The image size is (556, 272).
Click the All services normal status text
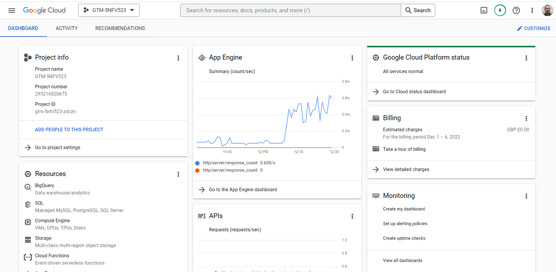403,71
